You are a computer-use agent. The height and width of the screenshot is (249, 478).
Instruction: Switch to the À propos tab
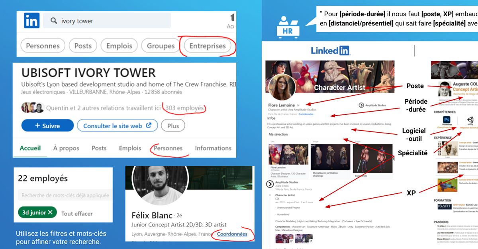pos(66,148)
